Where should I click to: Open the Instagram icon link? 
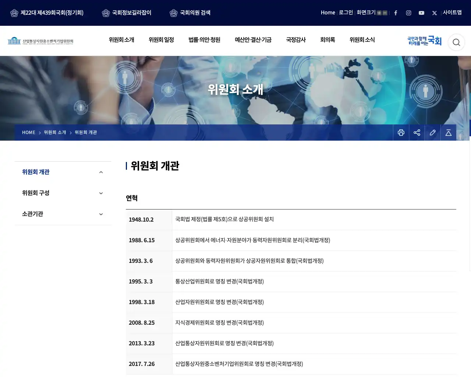click(x=408, y=13)
